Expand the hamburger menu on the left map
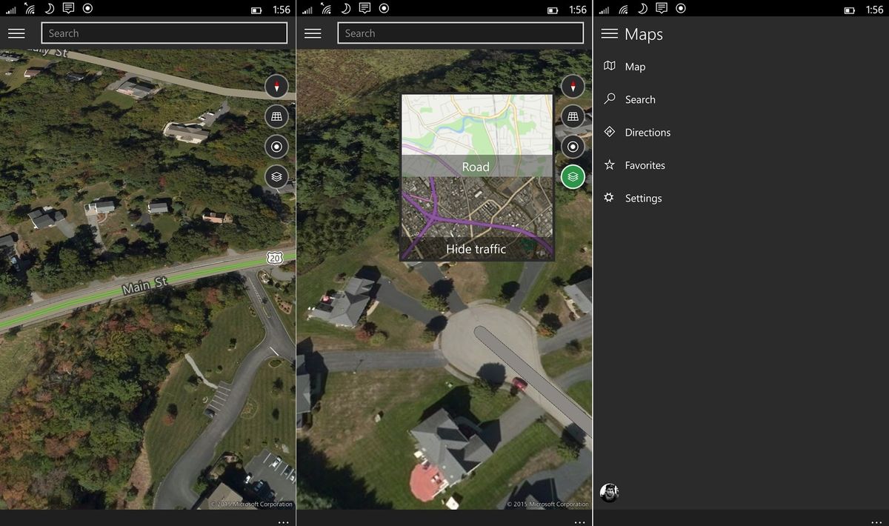Viewport: 889px width, 526px height. [16, 33]
